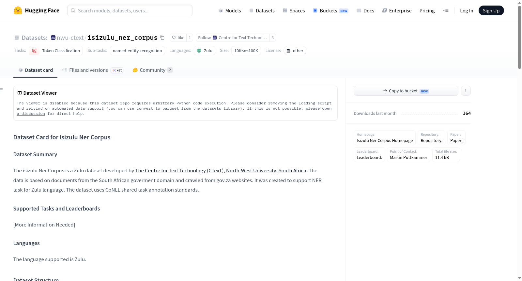The height and width of the screenshot is (281, 522).
Task: Click the other license tag
Action: pos(295,51)
